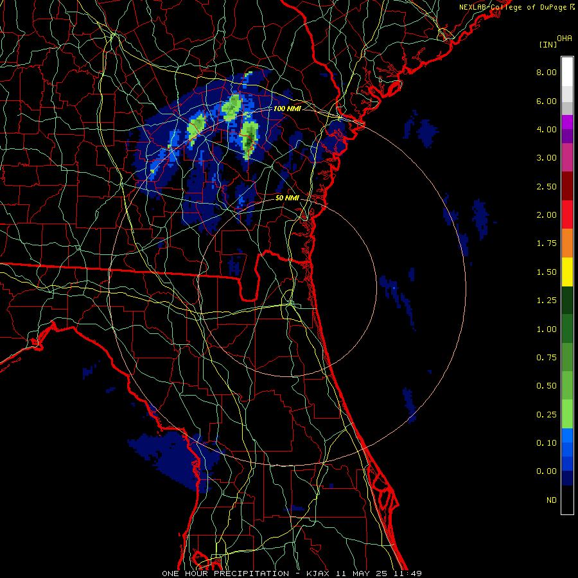Click the 1.50 legend value
Viewport: 578px width, 578px height.
coord(547,272)
